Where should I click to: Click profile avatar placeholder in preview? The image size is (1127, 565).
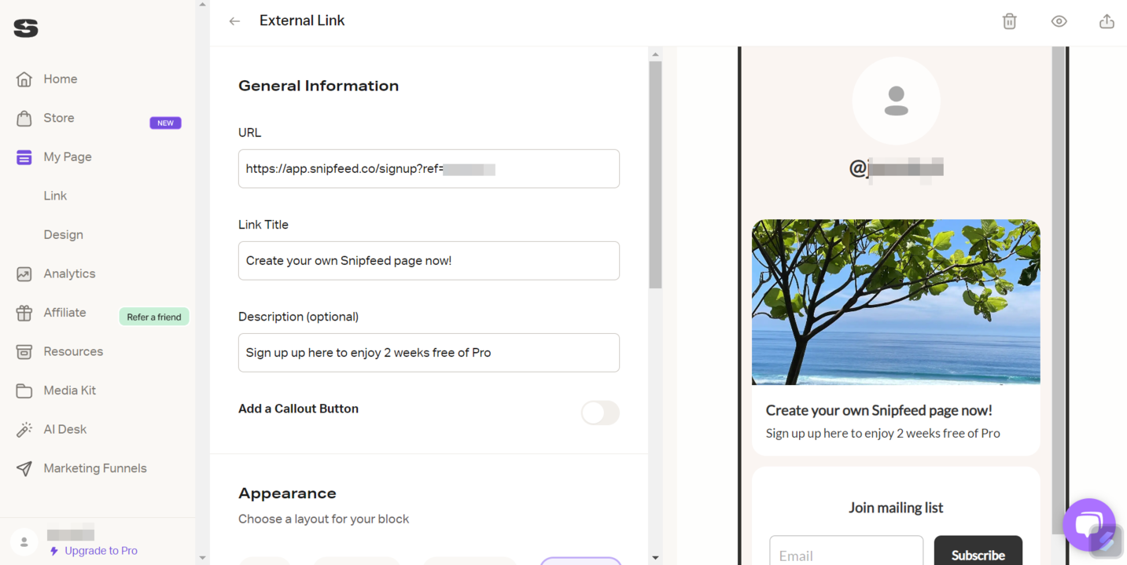pyautogui.click(x=897, y=101)
